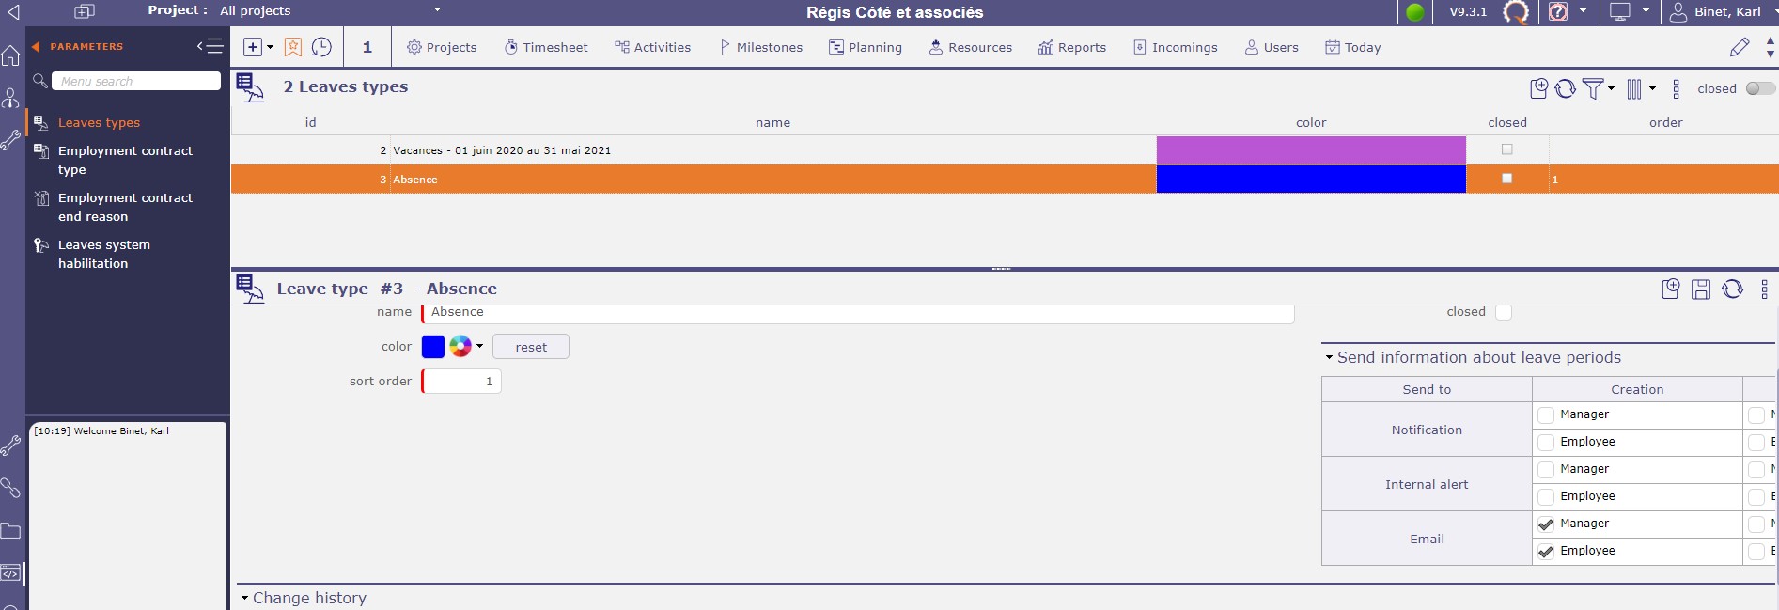Toggle the closed switch in list header
This screenshot has height=610, width=1779.
coord(1759,88)
